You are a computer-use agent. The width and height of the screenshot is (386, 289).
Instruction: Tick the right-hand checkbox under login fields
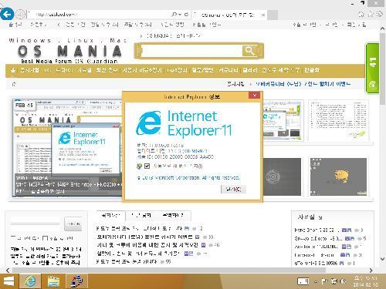45,238
